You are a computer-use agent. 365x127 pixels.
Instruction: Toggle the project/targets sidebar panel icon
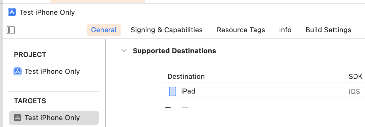(11, 30)
